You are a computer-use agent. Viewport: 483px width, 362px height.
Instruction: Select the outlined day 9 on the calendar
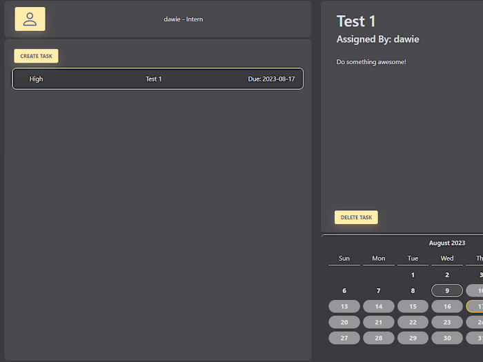pos(447,290)
